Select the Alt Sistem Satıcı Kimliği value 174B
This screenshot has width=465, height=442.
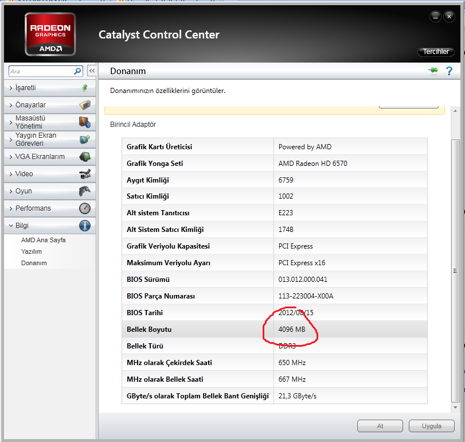(x=286, y=230)
